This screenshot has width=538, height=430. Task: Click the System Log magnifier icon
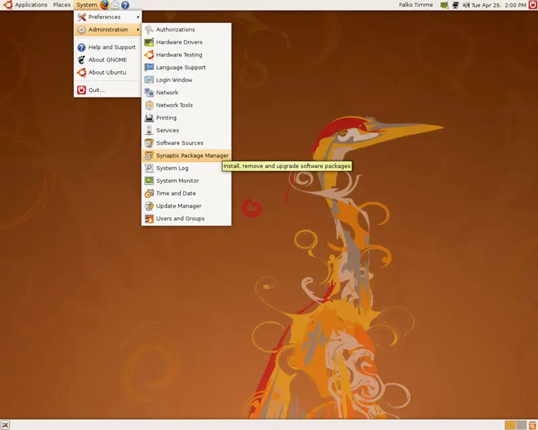pyautogui.click(x=149, y=168)
